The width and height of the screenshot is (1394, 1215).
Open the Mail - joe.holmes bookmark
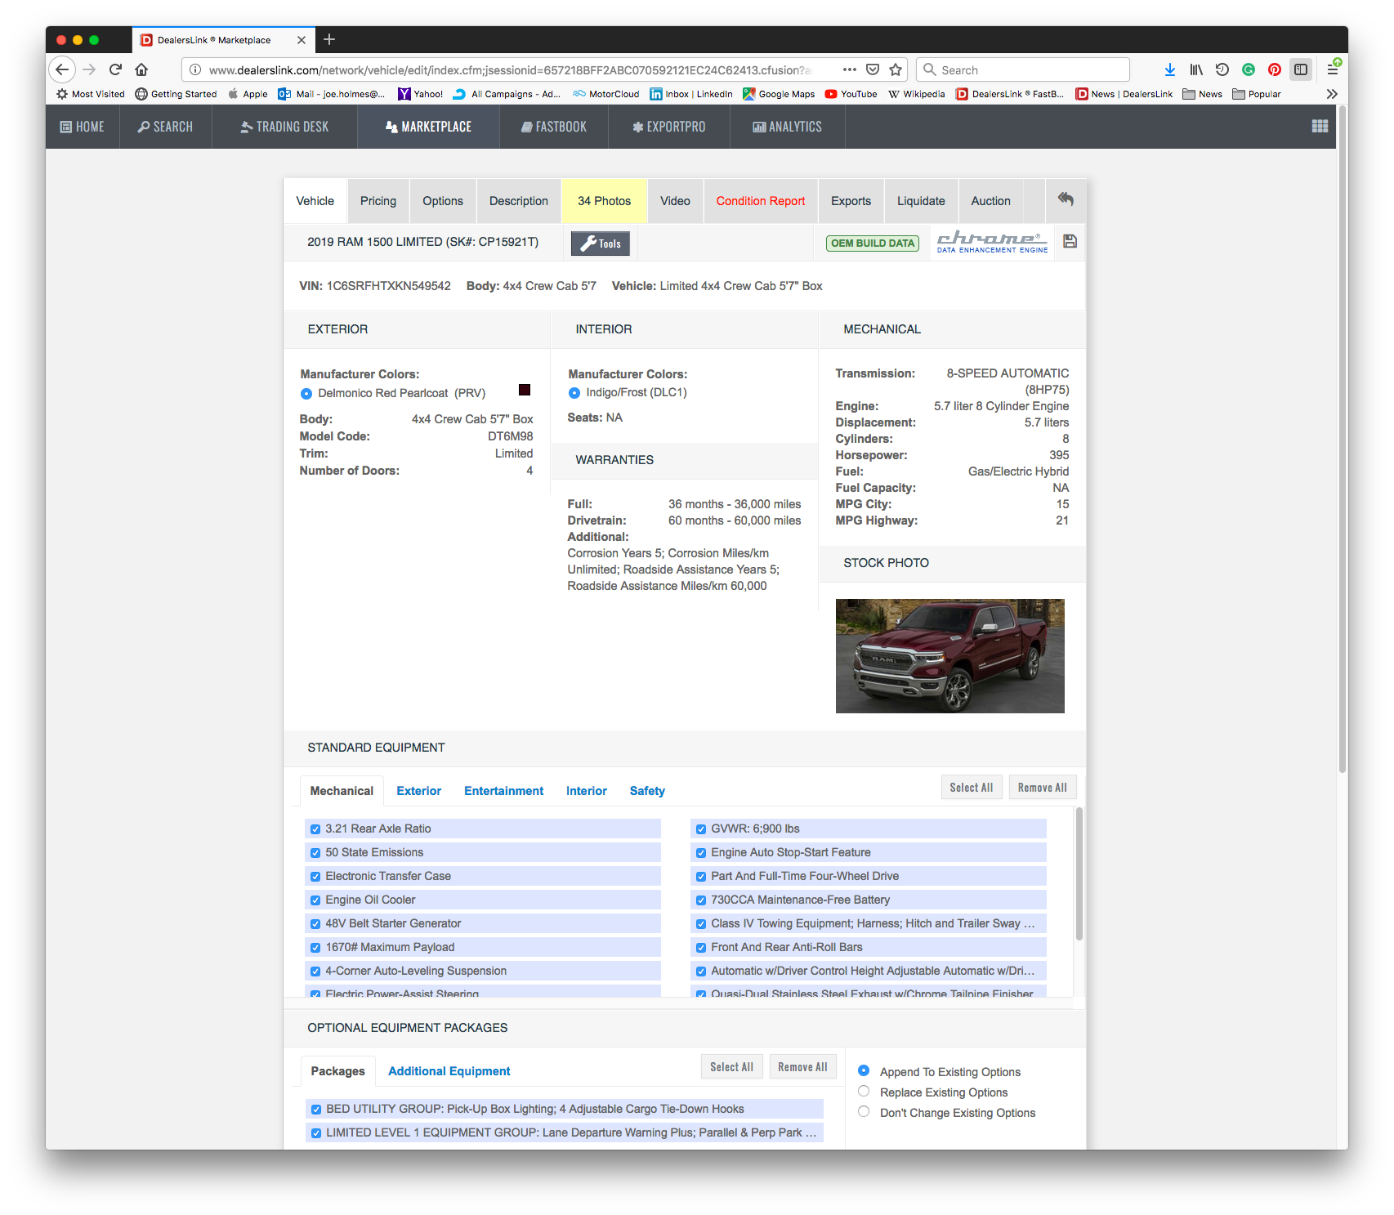(x=331, y=94)
